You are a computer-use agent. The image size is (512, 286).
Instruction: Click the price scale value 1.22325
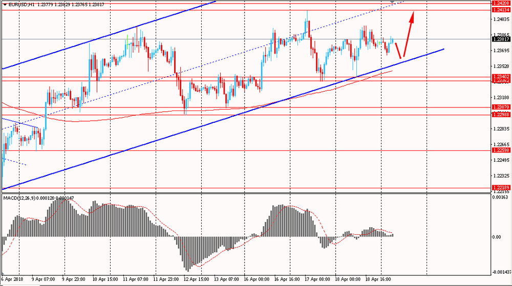[501, 176]
